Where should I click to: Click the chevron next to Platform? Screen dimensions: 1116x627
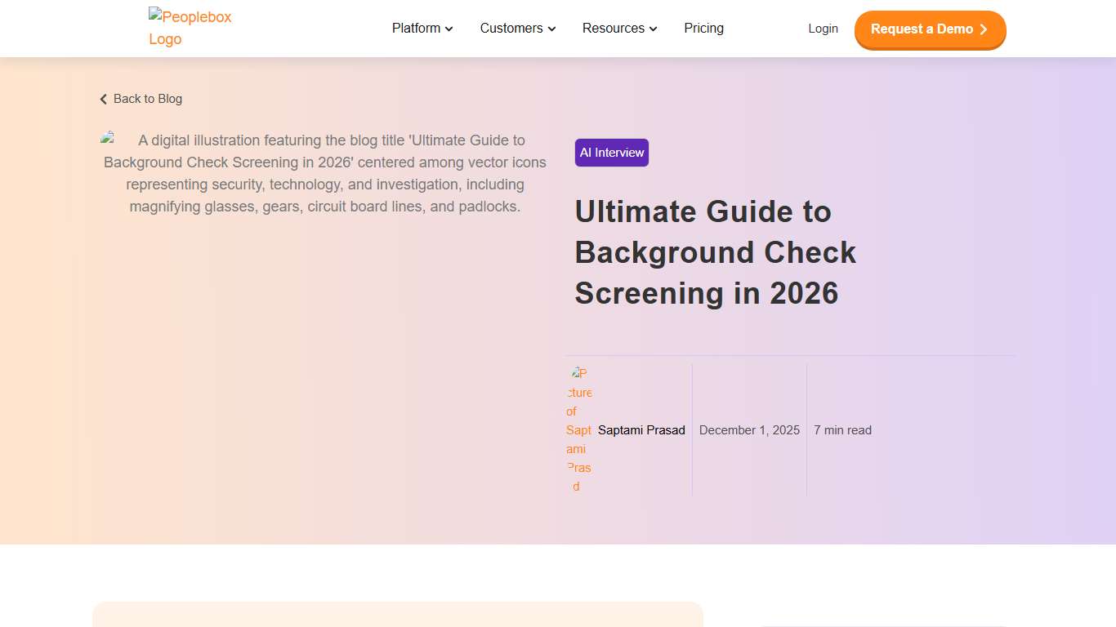click(449, 29)
